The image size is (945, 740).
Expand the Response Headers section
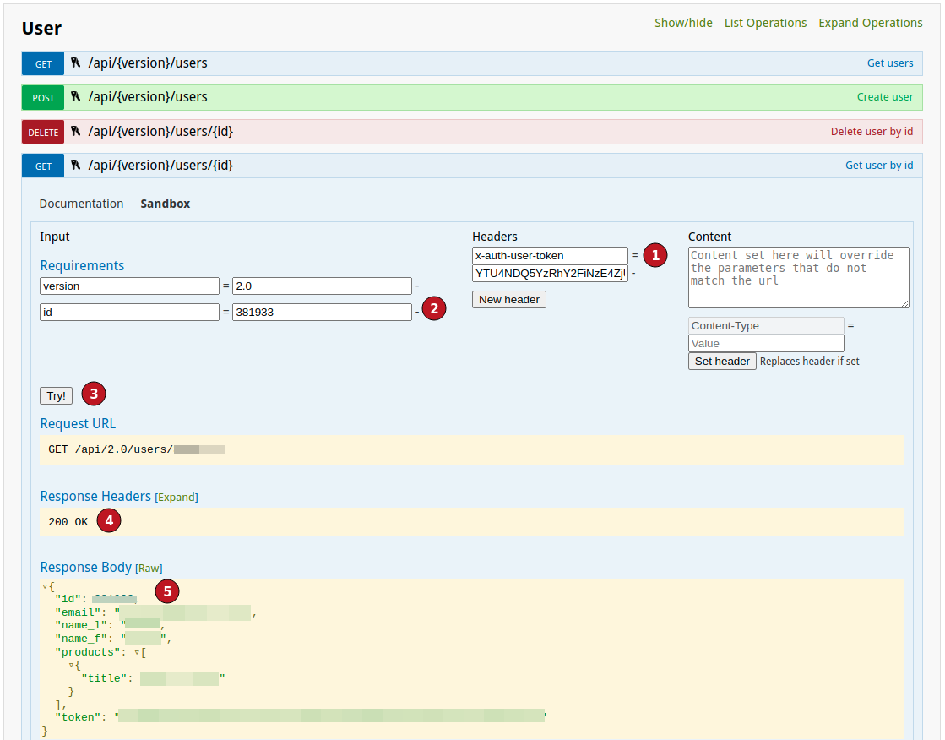point(176,497)
